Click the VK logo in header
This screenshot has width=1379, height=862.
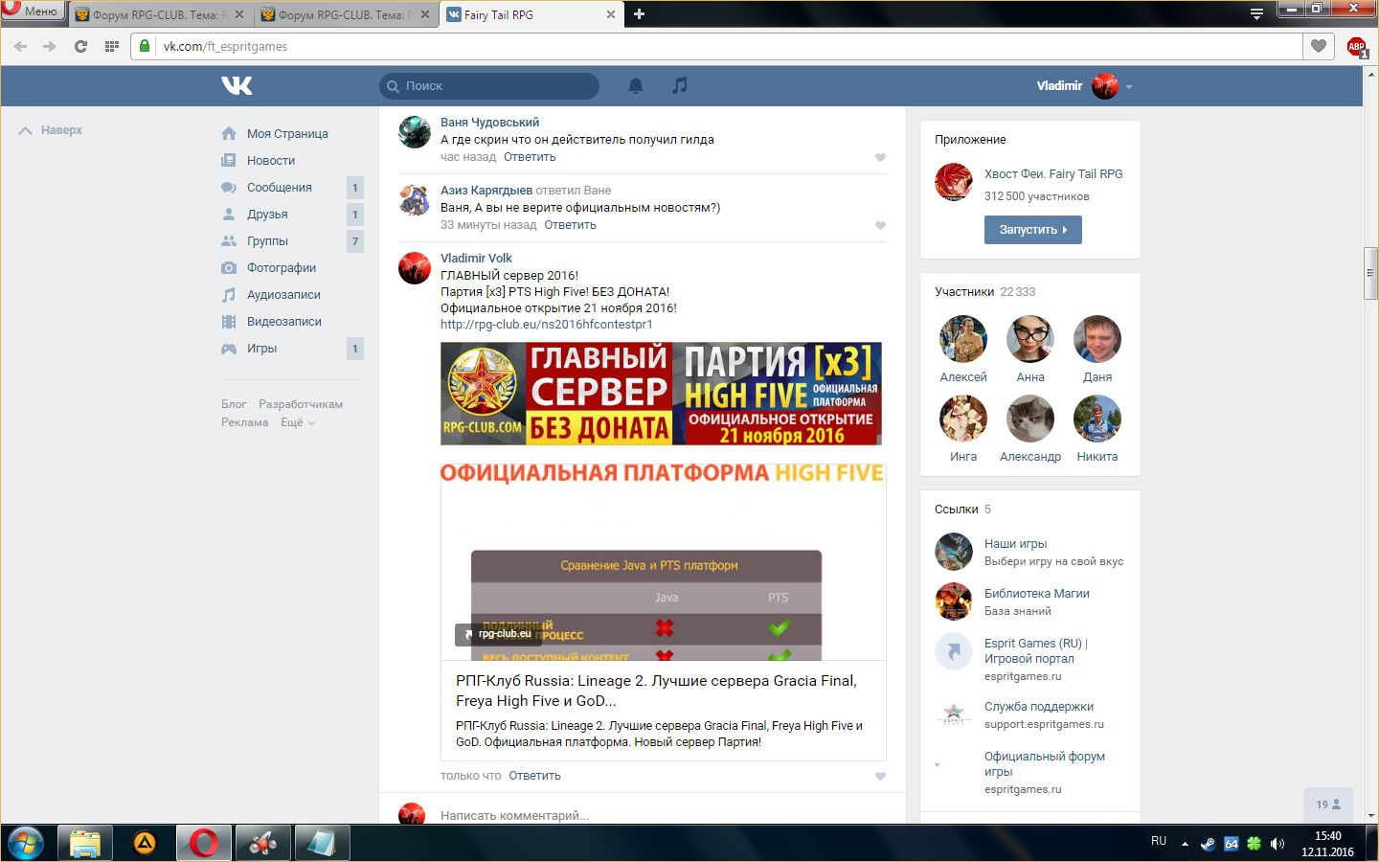(237, 86)
